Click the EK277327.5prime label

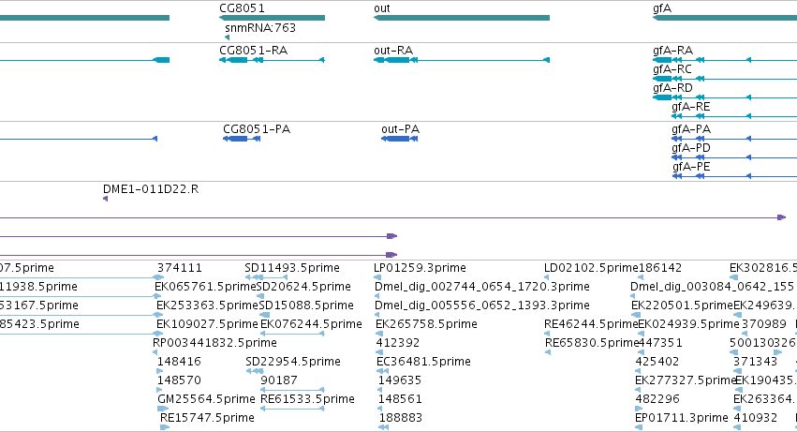point(686,381)
